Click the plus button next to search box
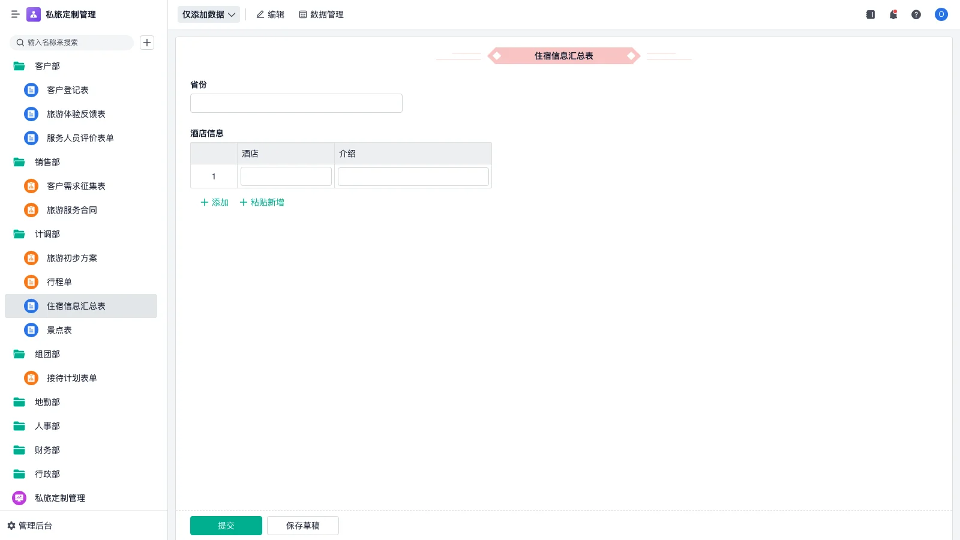Image resolution: width=960 pixels, height=540 pixels. click(147, 43)
